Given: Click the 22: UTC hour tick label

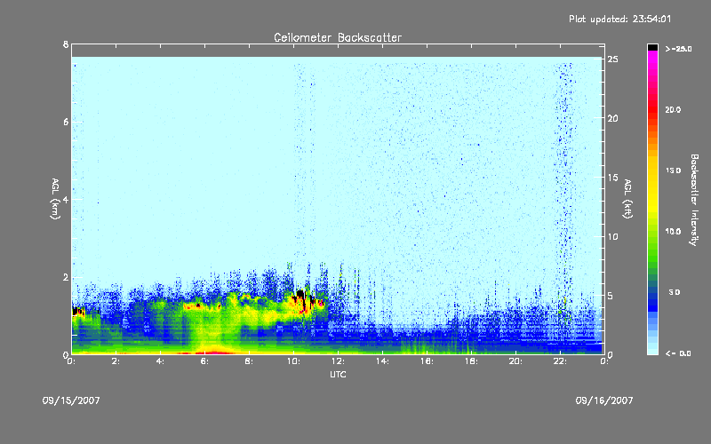Looking at the screenshot, I should (560, 361).
